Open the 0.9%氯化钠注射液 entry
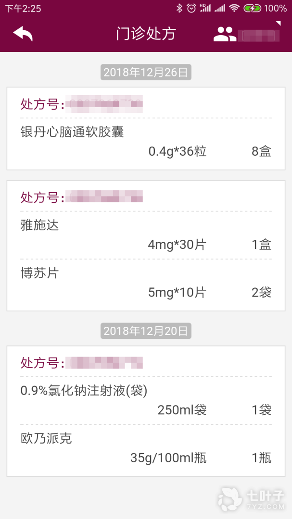292x519 pixels. point(84,391)
